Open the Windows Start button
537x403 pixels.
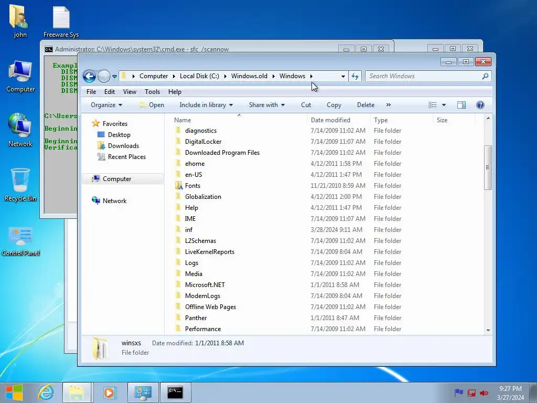[x=14, y=392]
